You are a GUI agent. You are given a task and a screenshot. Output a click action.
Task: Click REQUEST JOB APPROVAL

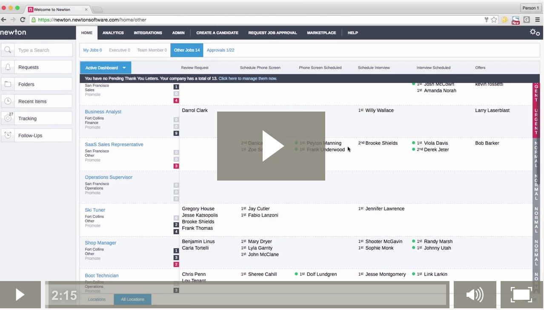tap(272, 33)
